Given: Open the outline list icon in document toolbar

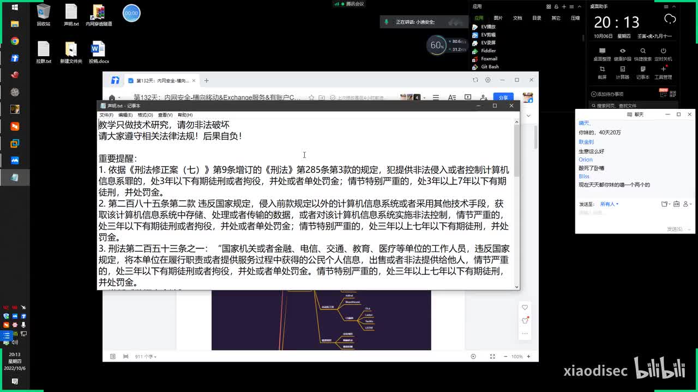Looking at the screenshot, I should click(436, 97).
